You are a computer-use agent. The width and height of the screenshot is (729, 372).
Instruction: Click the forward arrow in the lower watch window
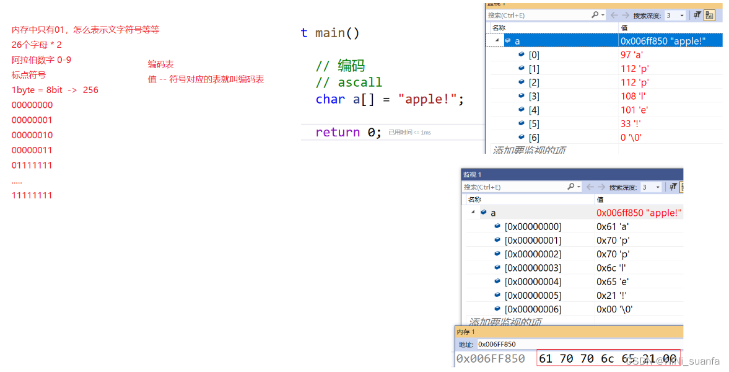602,187
